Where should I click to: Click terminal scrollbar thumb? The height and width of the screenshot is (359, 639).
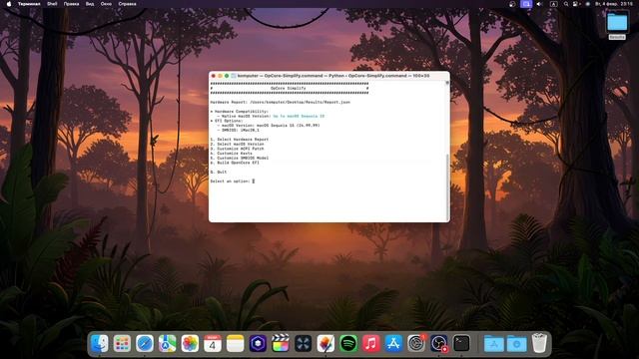(x=447, y=187)
